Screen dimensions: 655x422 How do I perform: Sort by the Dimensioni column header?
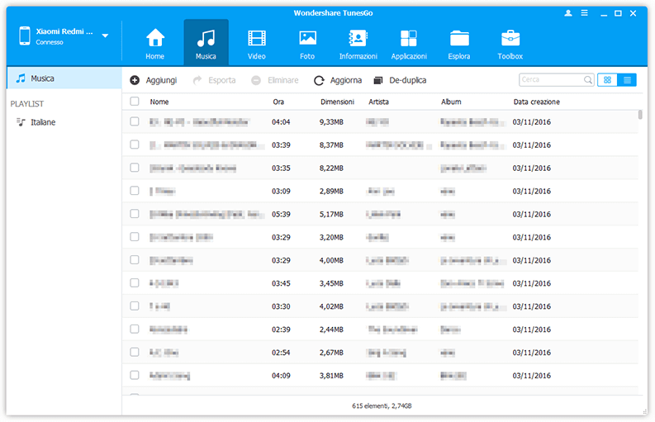tap(338, 102)
